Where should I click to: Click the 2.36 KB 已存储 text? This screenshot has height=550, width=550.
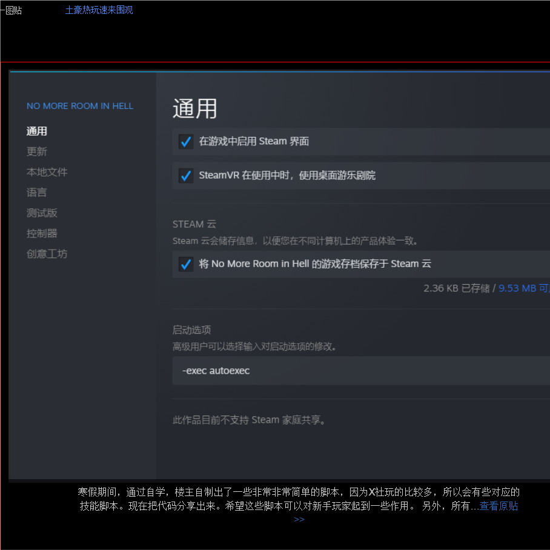tap(457, 288)
